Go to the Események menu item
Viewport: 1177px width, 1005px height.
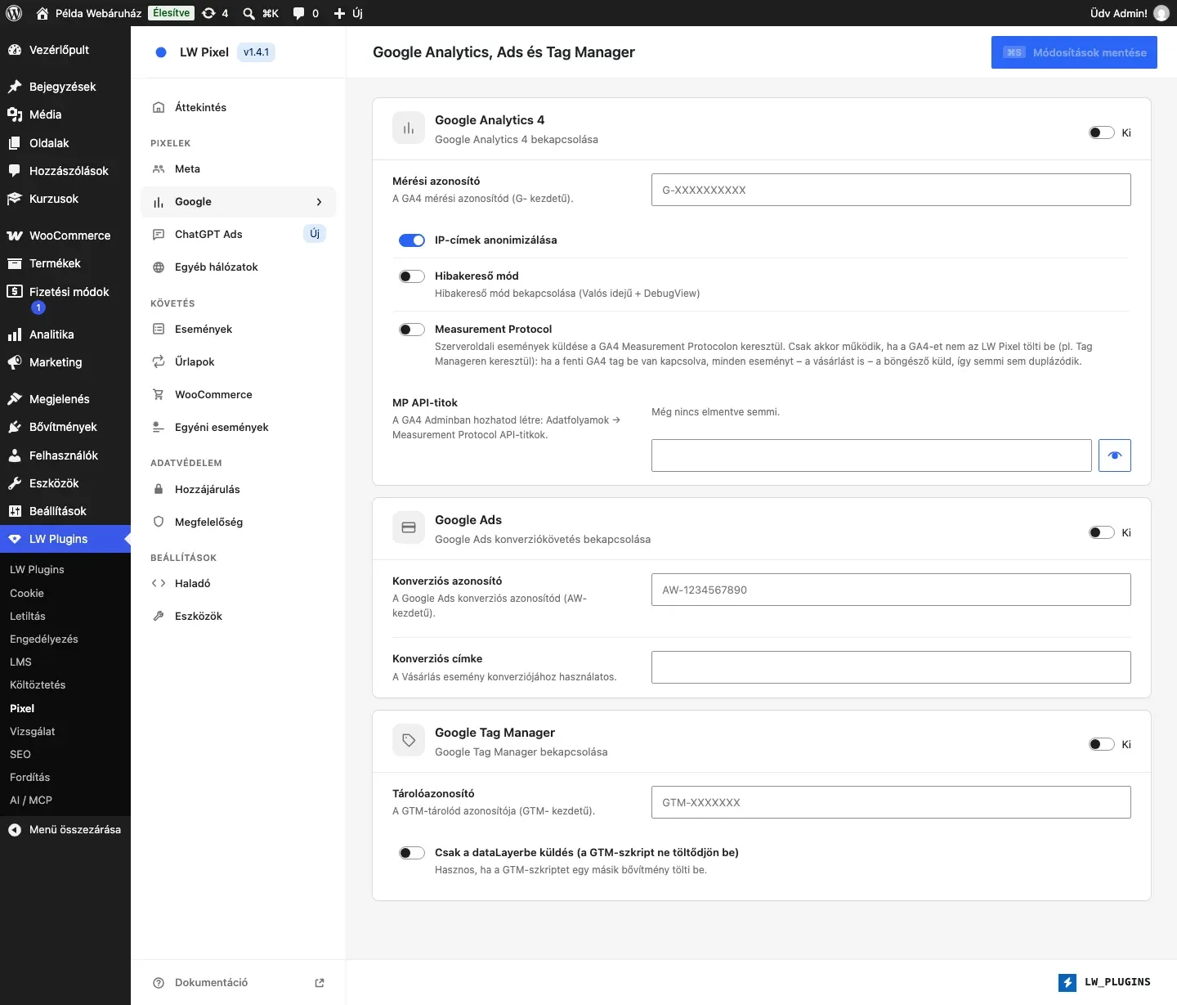(x=238, y=330)
